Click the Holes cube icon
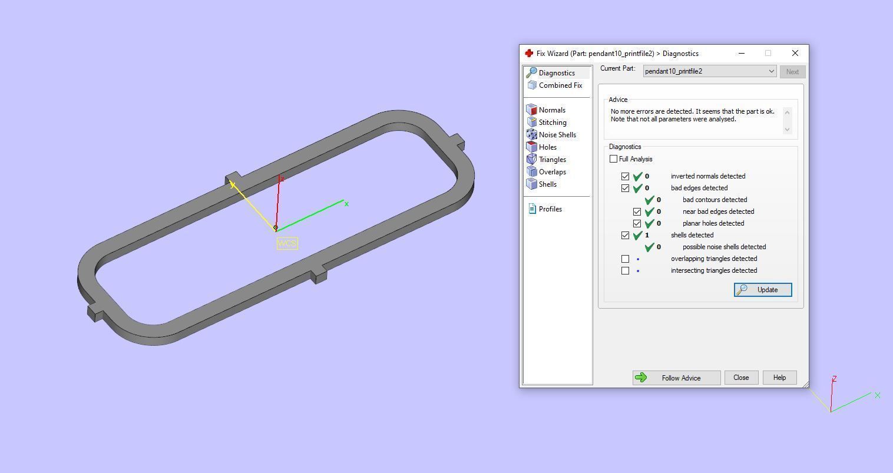893x473 pixels. click(x=532, y=147)
